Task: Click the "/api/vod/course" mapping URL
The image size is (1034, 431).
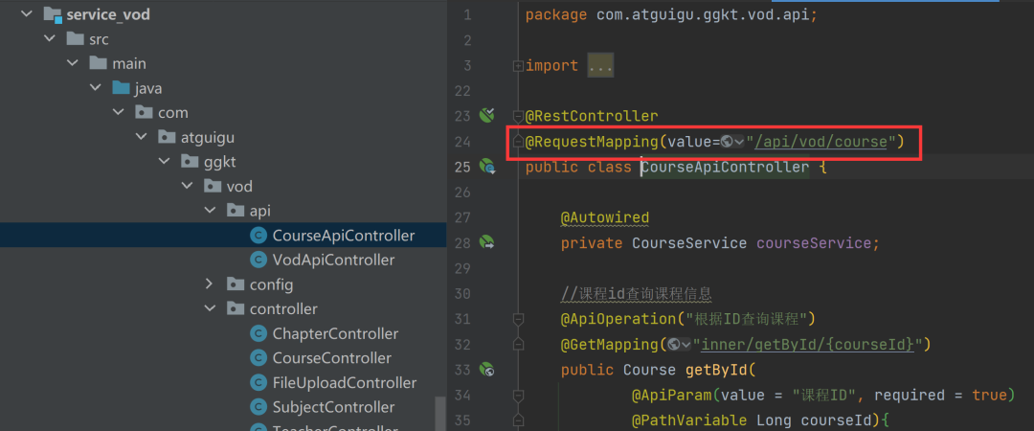Action: [x=820, y=142]
